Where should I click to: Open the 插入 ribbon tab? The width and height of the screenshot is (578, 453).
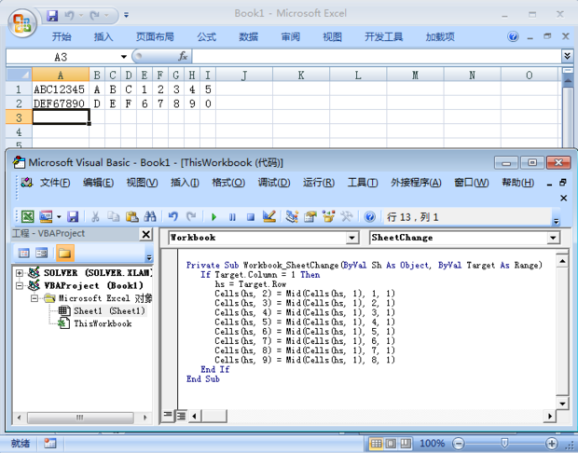[103, 37]
